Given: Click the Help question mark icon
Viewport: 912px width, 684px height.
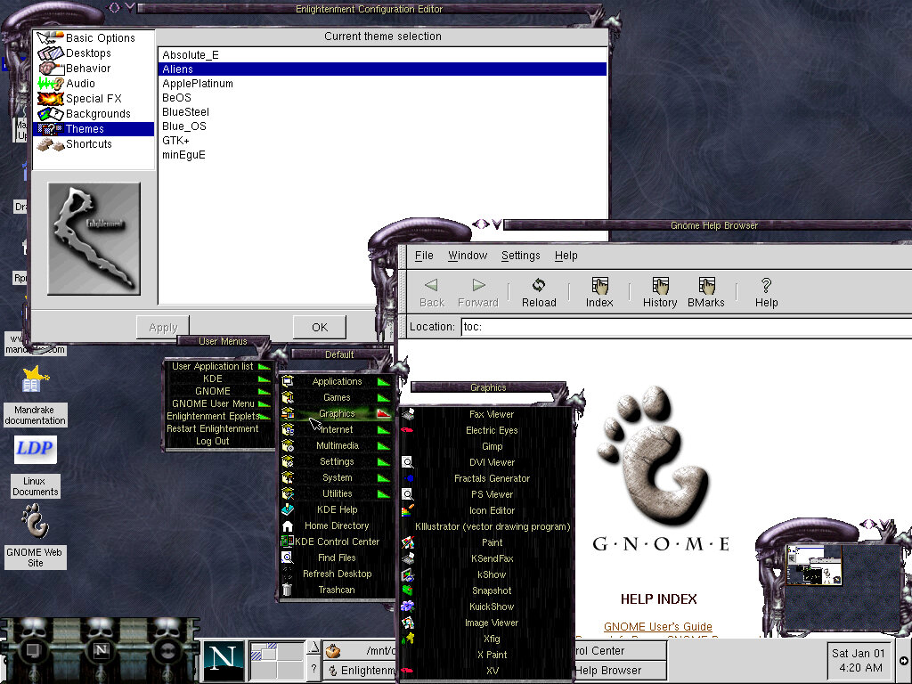Looking at the screenshot, I should pyautogui.click(x=766, y=292).
